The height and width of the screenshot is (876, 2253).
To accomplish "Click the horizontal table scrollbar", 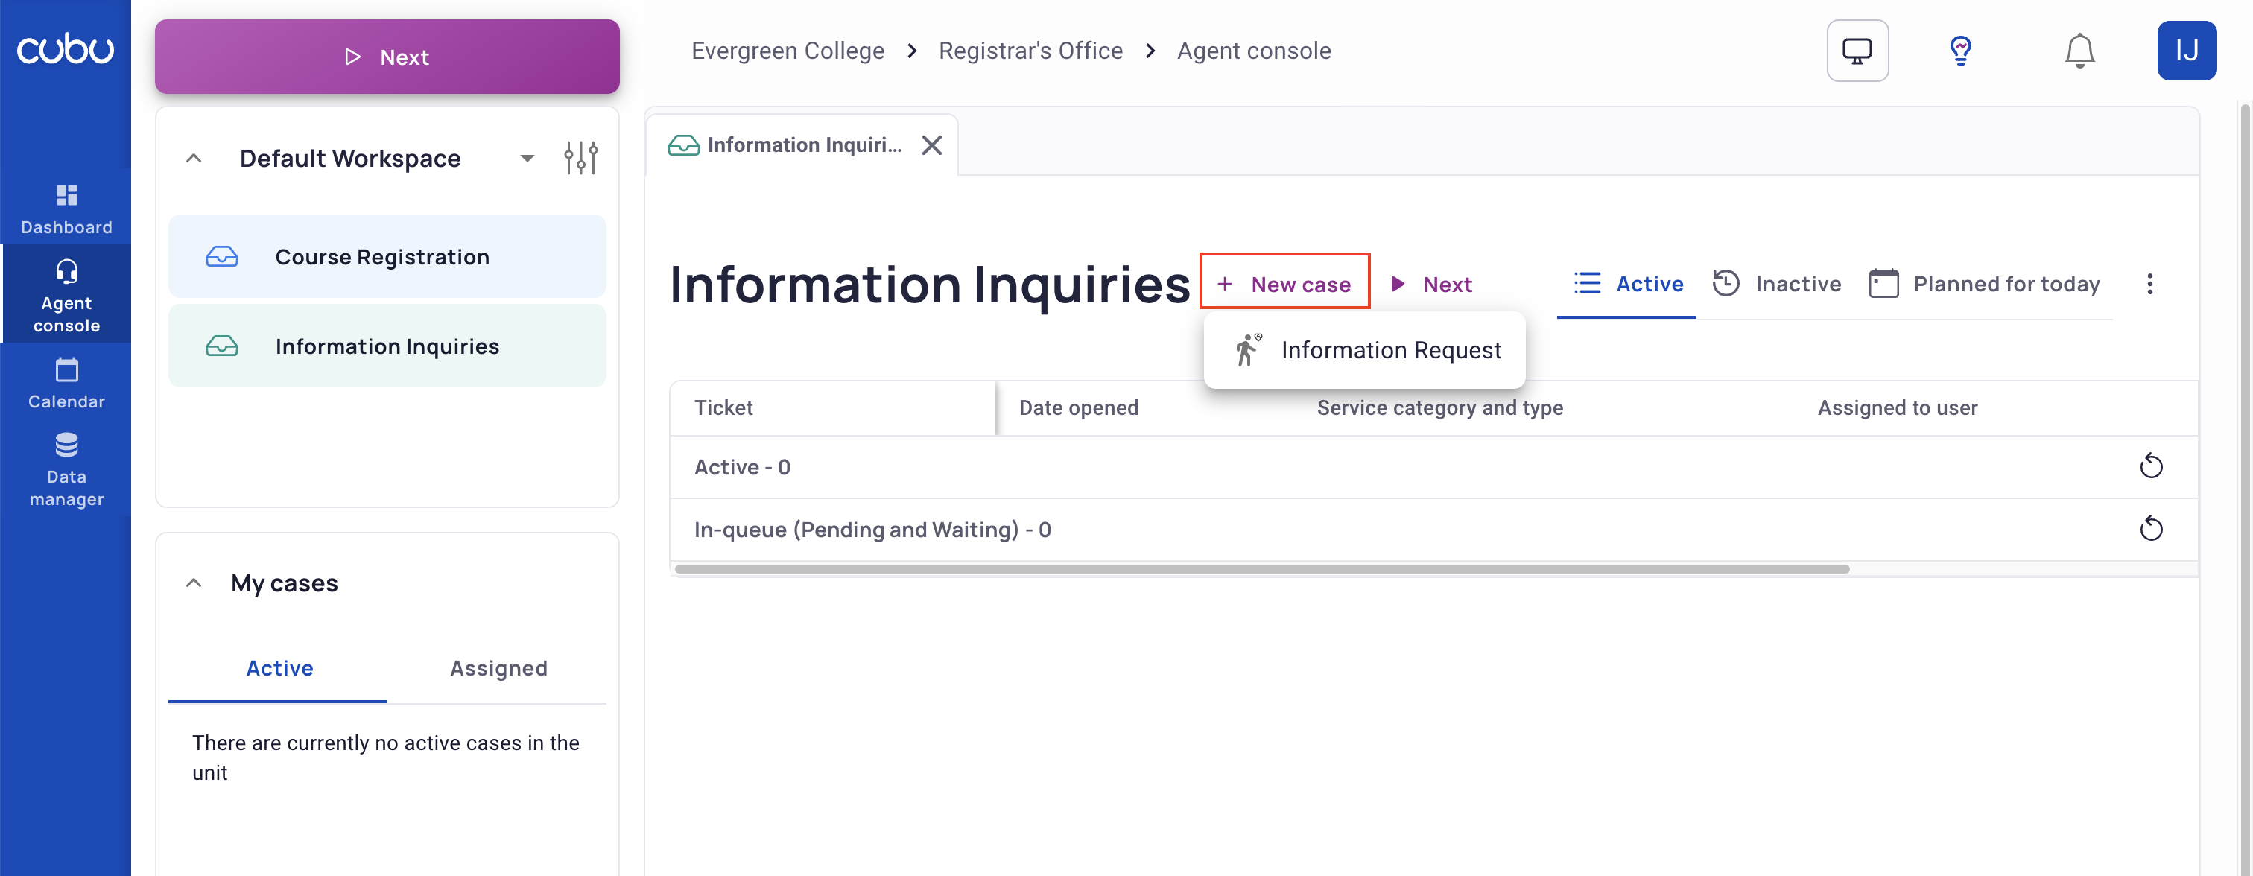I will (1261, 569).
